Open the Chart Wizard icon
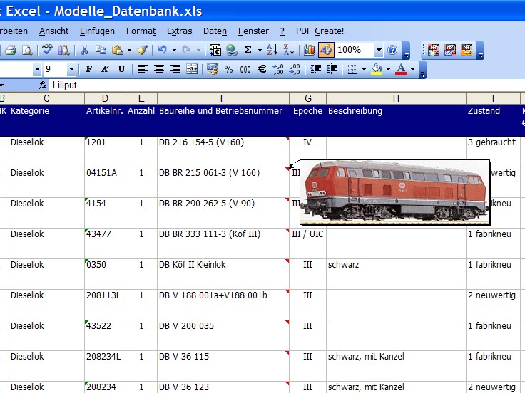Screen dimensions: 525x393 click(x=310, y=50)
